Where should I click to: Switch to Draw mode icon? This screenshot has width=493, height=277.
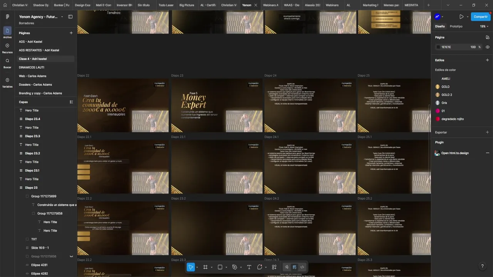pos(287,267)
